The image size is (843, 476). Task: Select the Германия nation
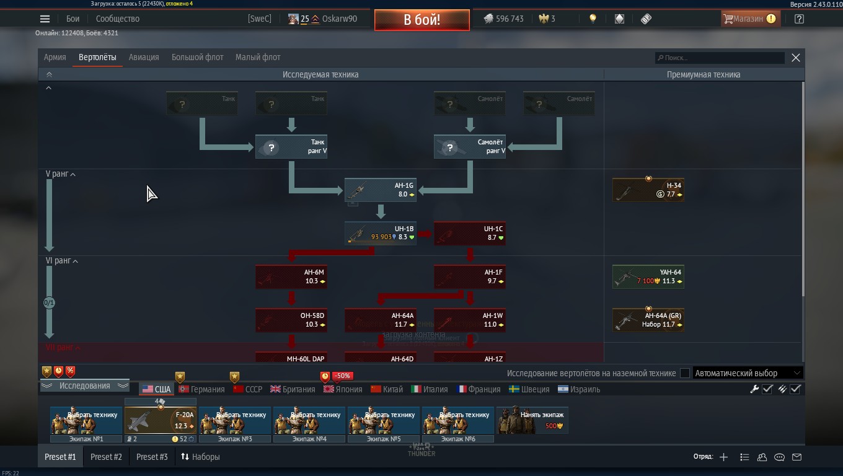tap(201, 389)
